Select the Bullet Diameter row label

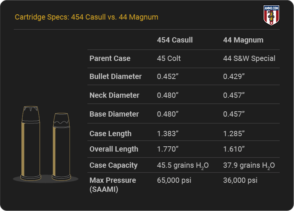pyautogui.click(x=115, y=76)
